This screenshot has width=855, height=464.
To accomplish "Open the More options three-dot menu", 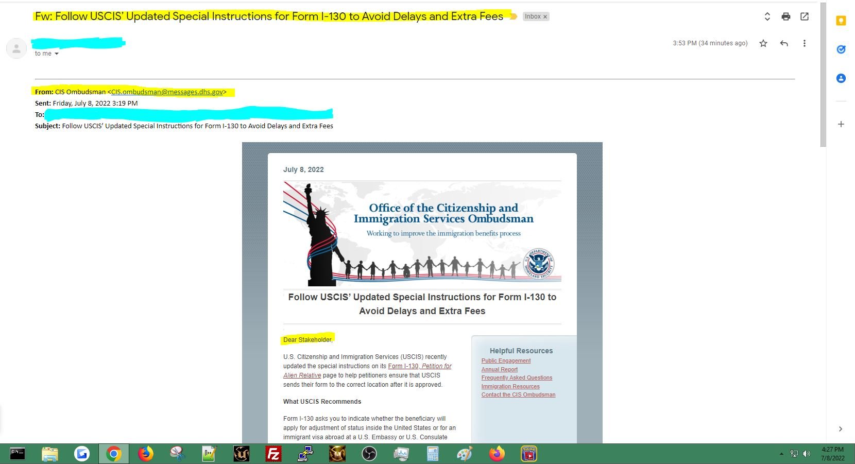I will (x=804, y=43).
